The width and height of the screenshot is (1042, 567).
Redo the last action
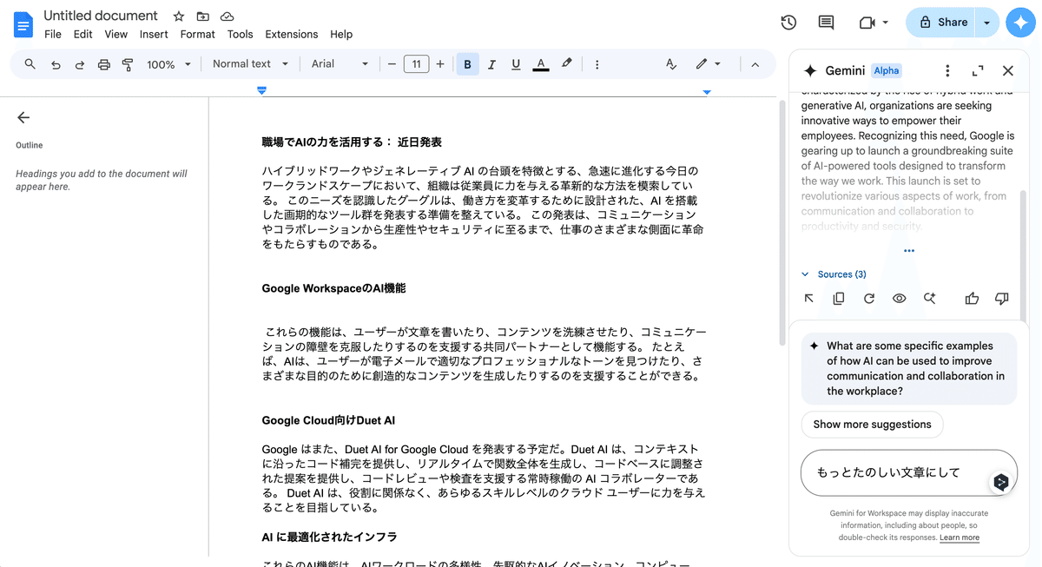coord(80,64)
